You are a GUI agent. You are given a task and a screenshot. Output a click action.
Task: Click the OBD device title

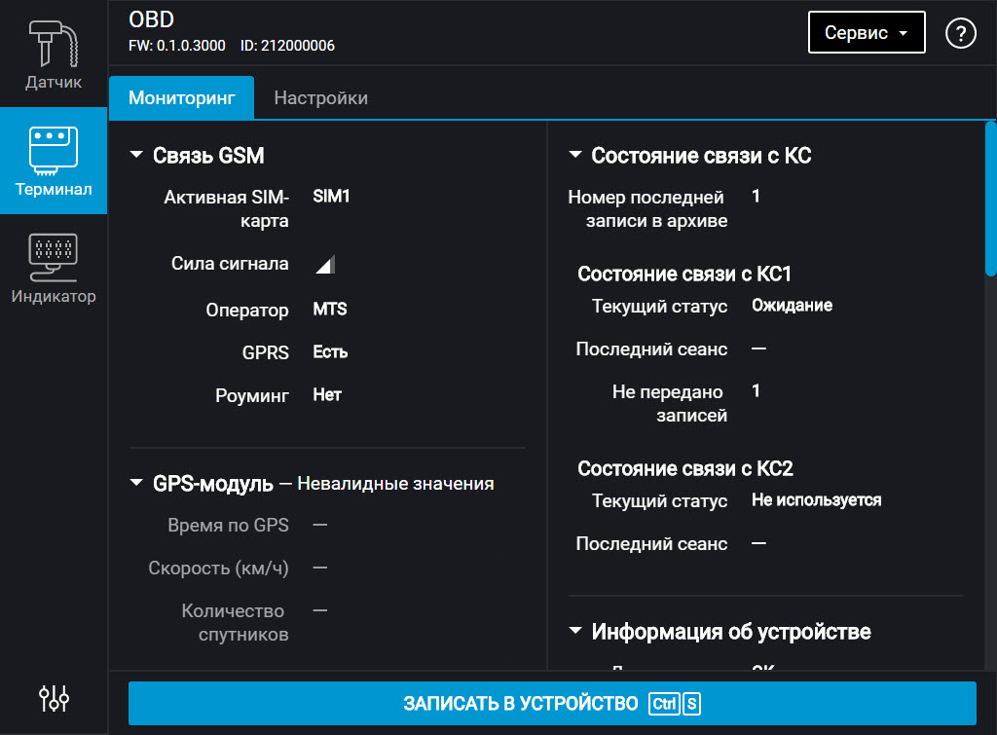pyautogui.click(x=151, y=19)
